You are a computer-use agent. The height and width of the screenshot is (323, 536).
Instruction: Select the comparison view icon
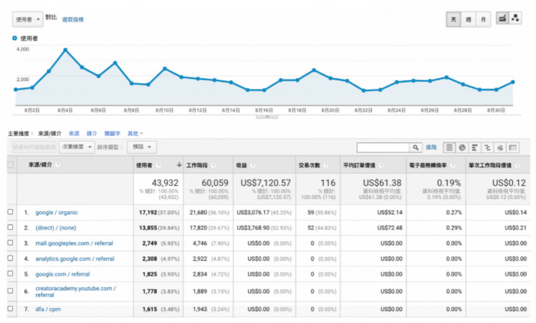click(x=487, y=148)
